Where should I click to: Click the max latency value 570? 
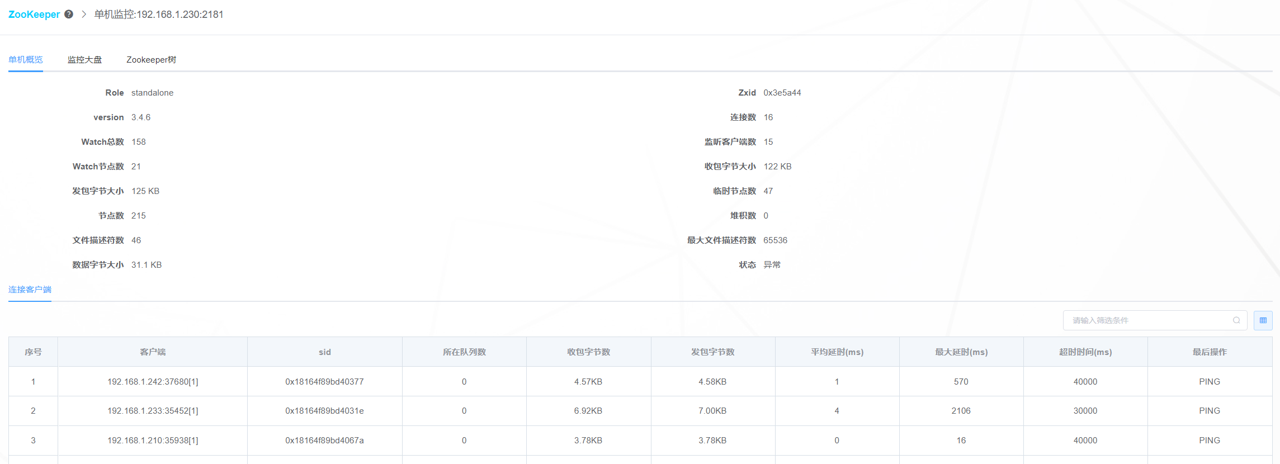point(961,382)
